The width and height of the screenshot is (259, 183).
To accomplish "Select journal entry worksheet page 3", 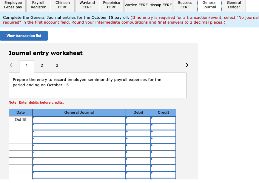I will coord(57,65).
